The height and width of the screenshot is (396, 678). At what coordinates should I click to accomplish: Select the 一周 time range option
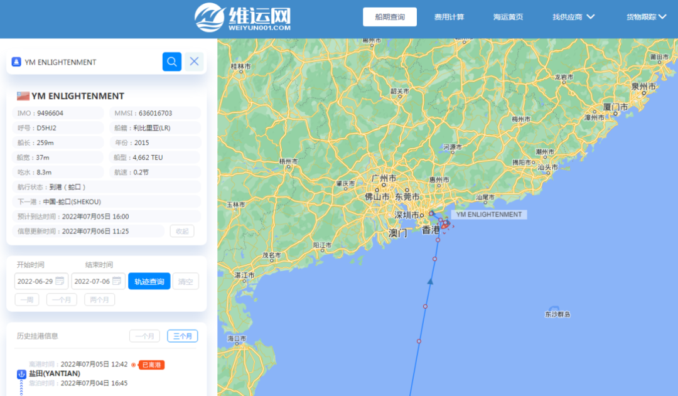point(27,300)
